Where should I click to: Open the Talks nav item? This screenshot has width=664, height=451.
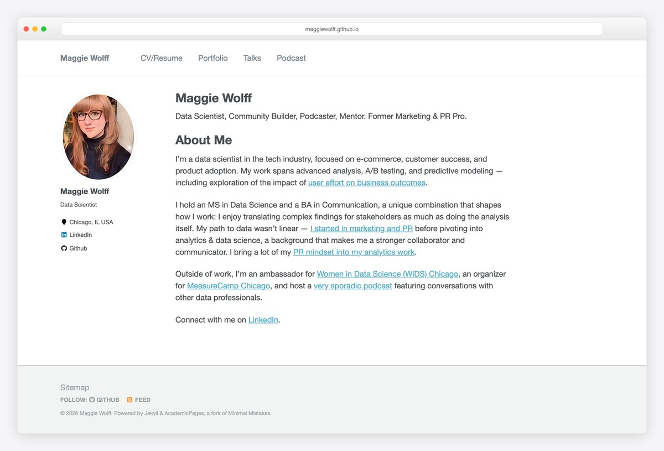pyautogui.click(x=252, y=58)
